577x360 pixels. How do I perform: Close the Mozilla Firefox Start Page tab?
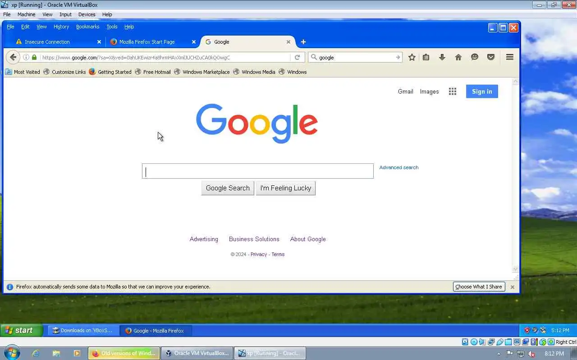[x=194, y=42]
